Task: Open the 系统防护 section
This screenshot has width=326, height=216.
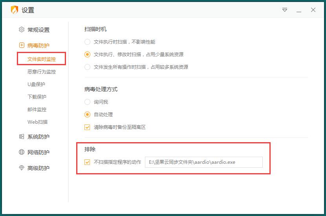Action: click(38, 137)
